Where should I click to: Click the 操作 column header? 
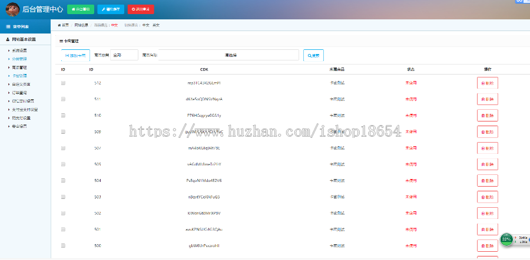[488, 69]
